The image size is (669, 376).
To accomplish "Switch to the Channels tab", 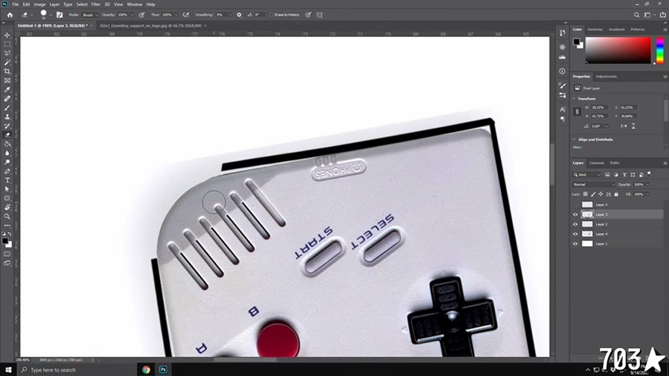I will click(596, 163).
